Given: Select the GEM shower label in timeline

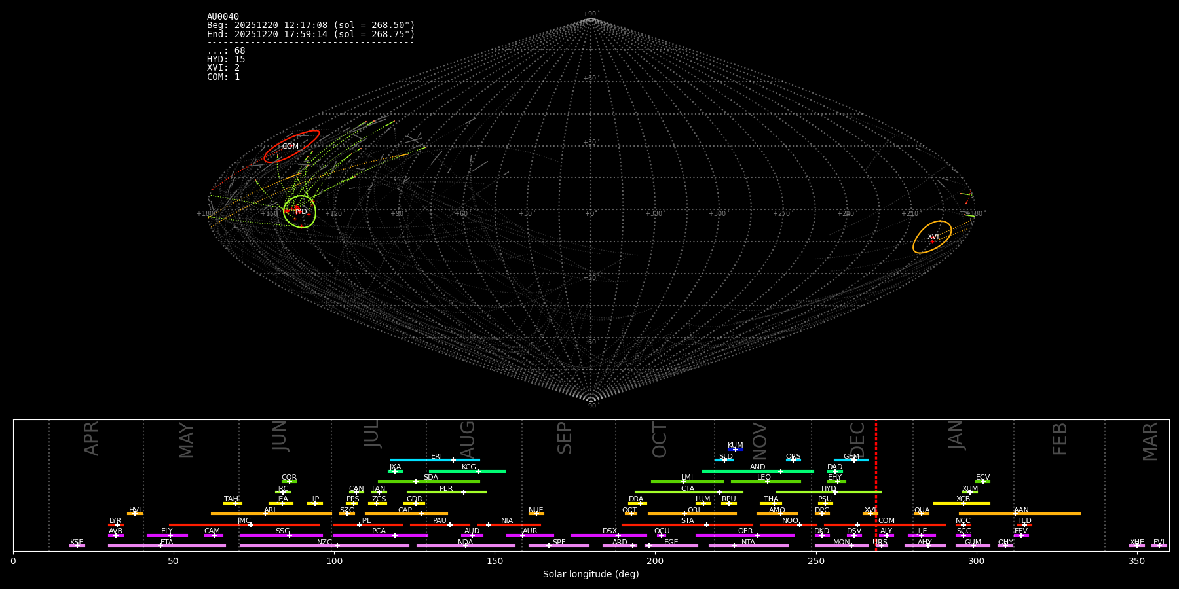Looking at the screenshot, I should pos(851,457).
